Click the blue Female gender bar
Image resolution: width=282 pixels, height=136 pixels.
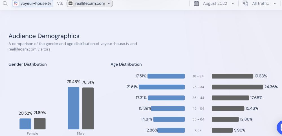point(25,124)
